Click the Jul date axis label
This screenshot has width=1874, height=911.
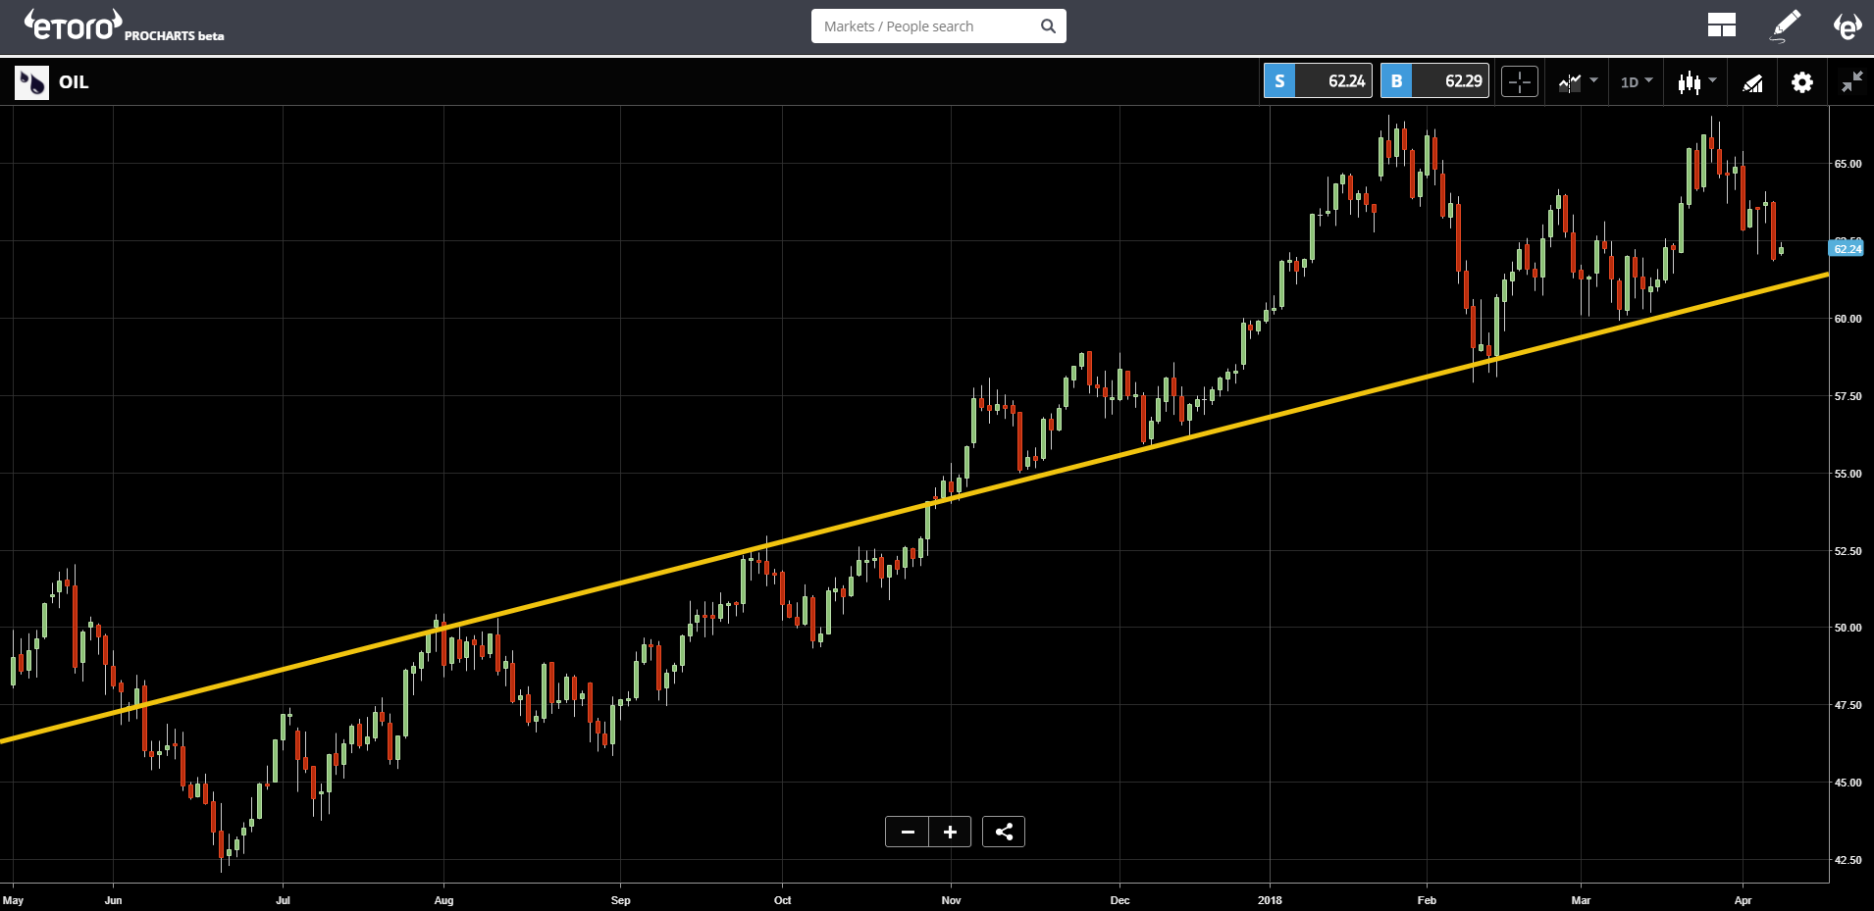(x=283, y=900)
